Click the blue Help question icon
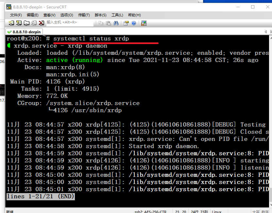The height and width of the screenshot is (213, 272). click(x=134, y=23)
